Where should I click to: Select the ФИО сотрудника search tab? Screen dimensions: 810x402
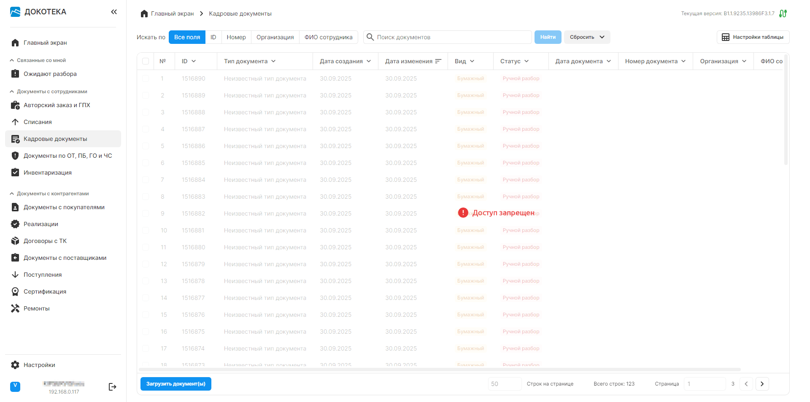click(x=328, y=37)
